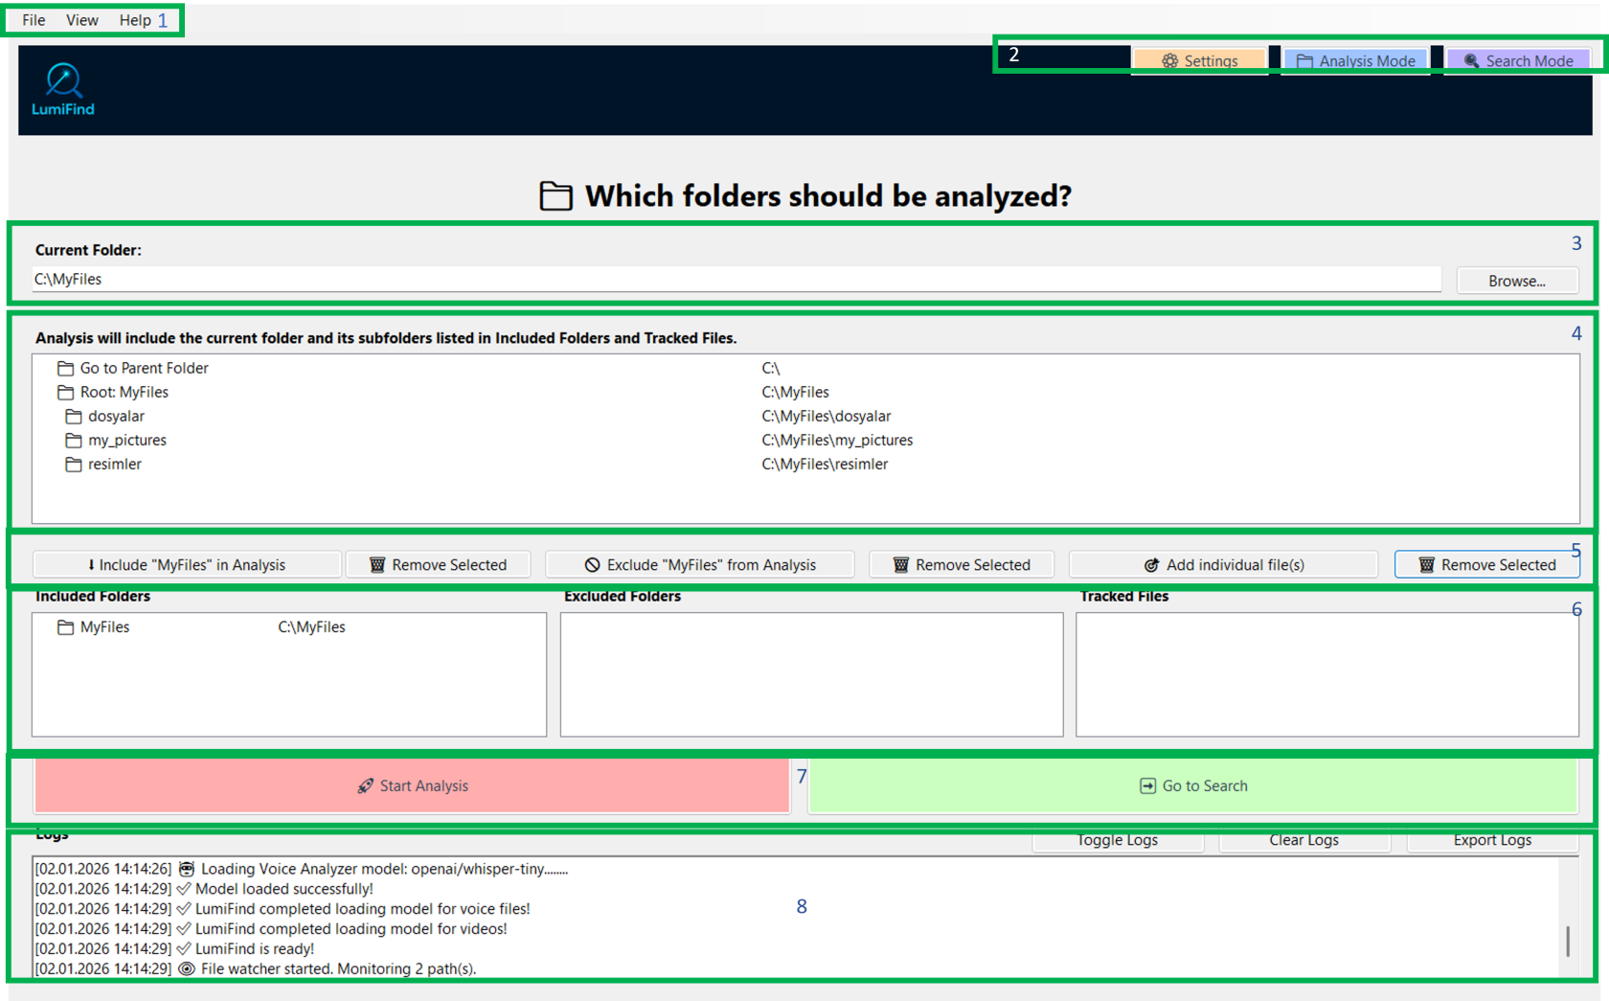This screenshot has width=1609, height=1001.
Task: Click folder icon beside Go to Parent Folder
Action: point(65,368)
